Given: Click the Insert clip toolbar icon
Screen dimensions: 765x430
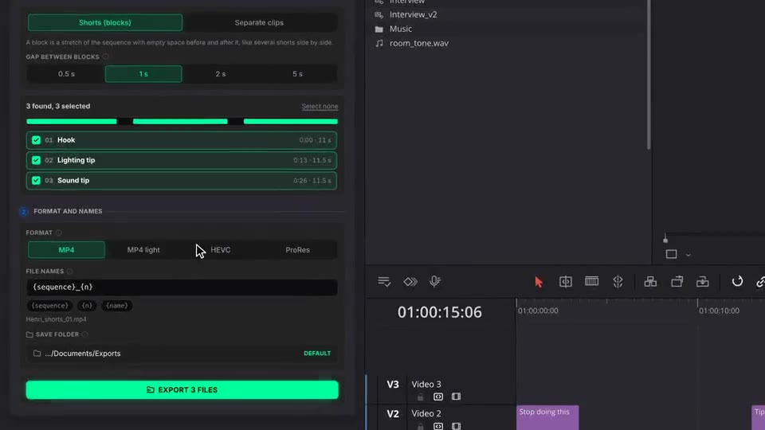Looking at the screenshot, I should pos(650,281).
